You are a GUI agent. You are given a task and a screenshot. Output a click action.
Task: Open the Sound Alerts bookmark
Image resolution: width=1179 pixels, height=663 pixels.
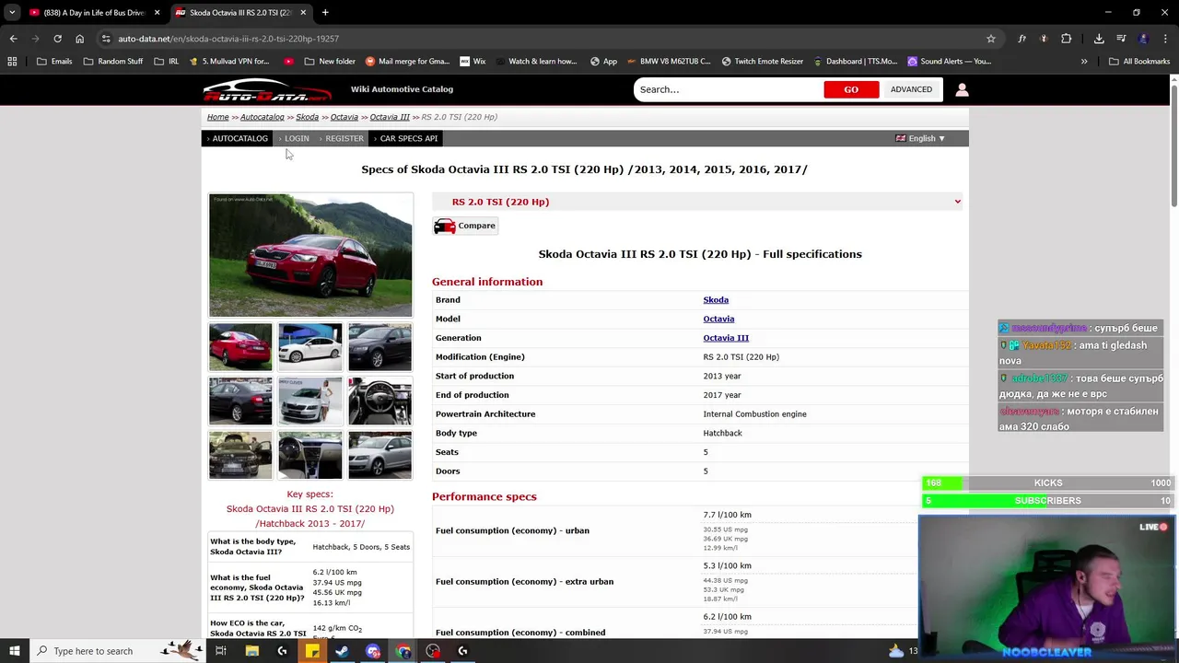[949, 62]
